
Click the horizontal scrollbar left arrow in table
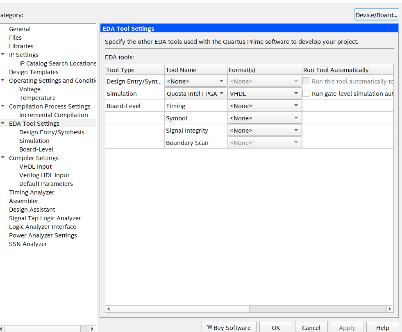coord(109,309)
